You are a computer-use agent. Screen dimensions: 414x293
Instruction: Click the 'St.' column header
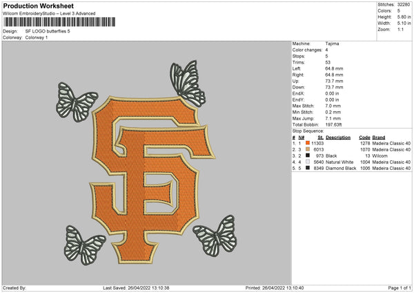pyautogui.click(x=321, y=138)
